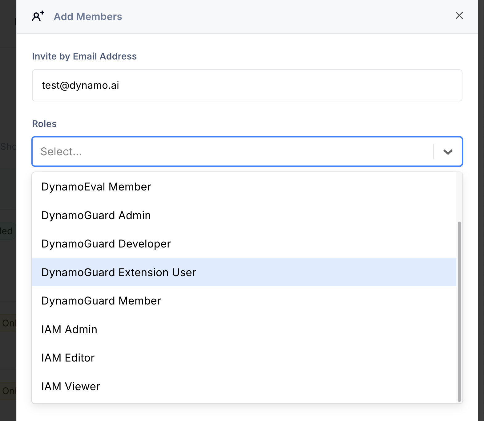Toggle the Roles dropdown chevron arrow
484x421 pixels.
(448, 152)
